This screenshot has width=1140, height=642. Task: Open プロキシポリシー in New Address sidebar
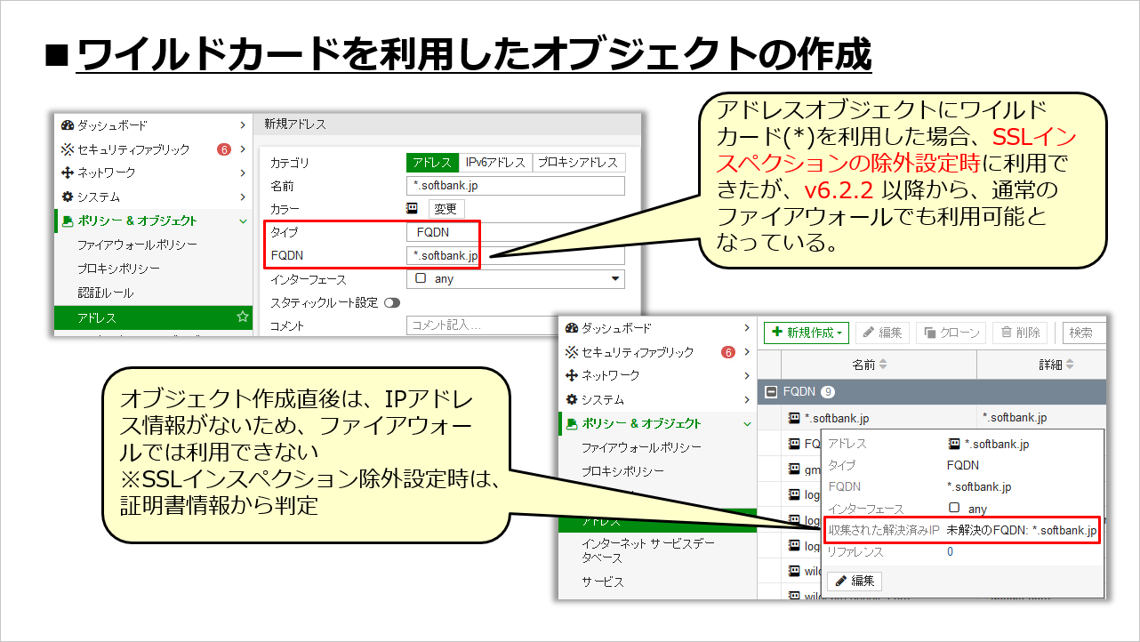(119, 269)
